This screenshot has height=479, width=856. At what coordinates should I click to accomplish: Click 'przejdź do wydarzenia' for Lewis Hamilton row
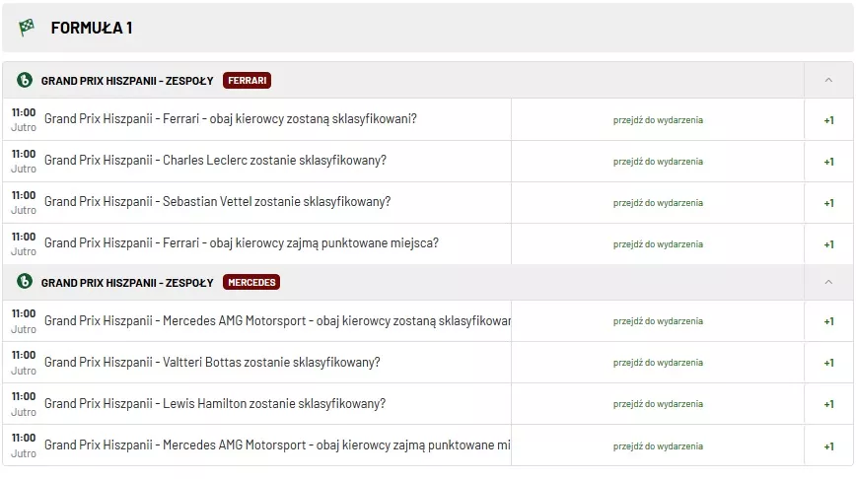click(658, 404)
